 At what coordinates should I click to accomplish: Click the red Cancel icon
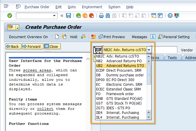click(x=91, y=16)
